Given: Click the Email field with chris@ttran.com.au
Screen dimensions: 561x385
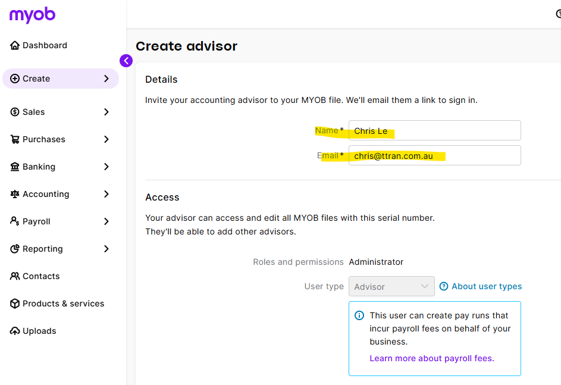Looking at the screenshot, I should point(435,155).
